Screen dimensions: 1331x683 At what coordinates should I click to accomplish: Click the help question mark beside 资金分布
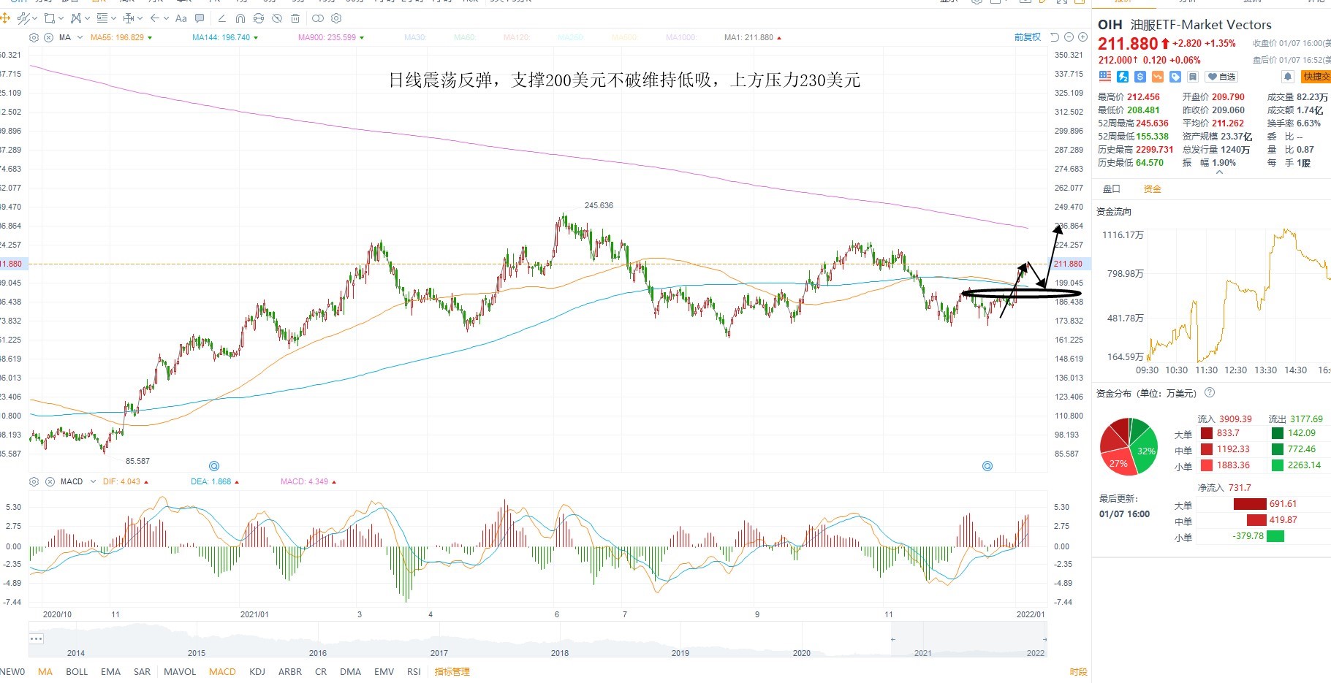click(1210, 393)
